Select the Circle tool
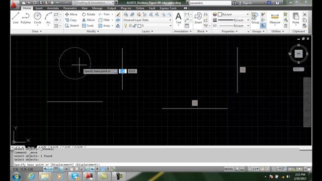Image resolution: width=322 pixels, height=181 pixels. tap(37, 18)
